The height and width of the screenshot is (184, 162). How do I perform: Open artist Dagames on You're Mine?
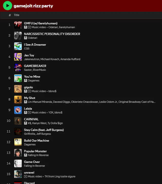click(x=34, y=81)
